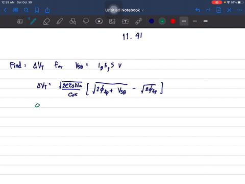Toggle the read-only zoom window tool

20,21
